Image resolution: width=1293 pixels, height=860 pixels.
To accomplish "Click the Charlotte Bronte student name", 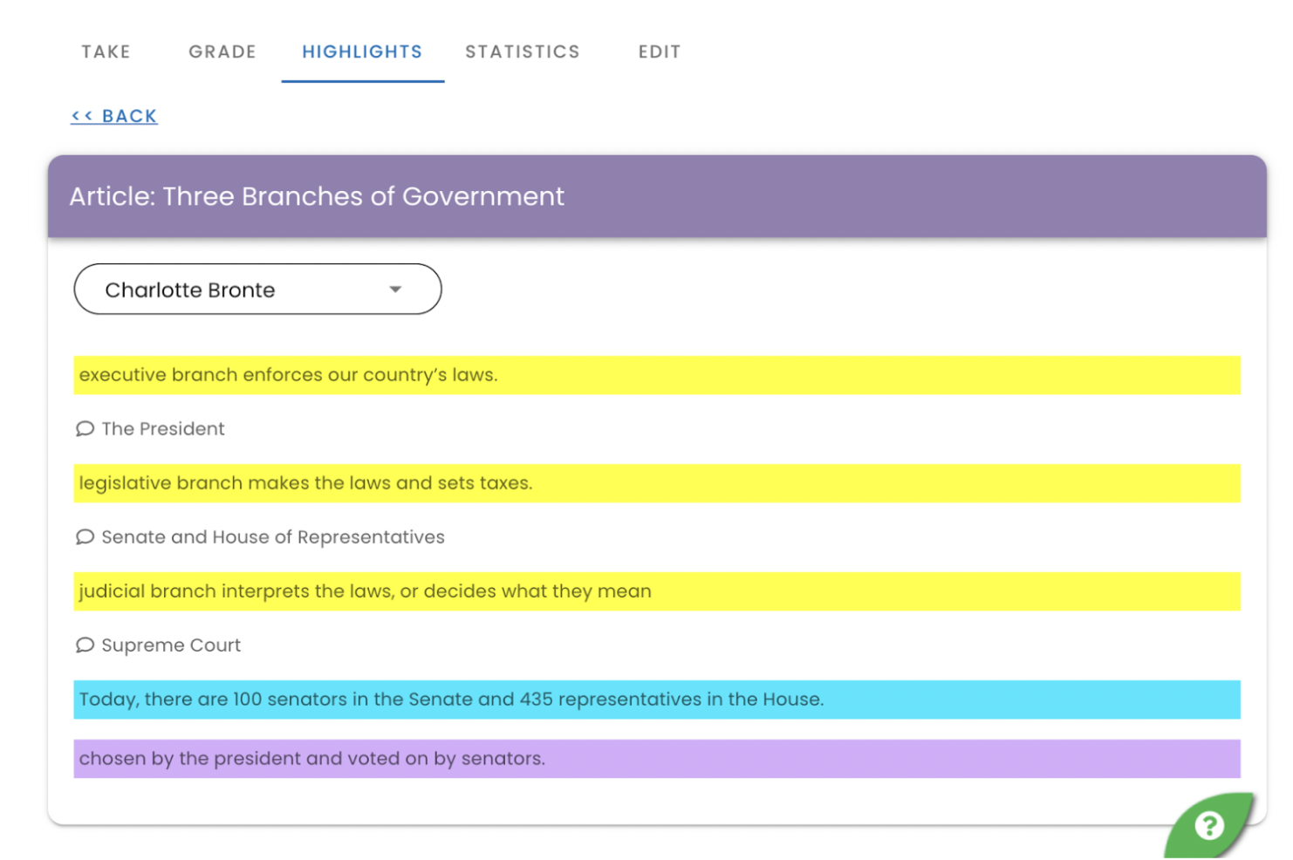I will [x=190, y=290].
